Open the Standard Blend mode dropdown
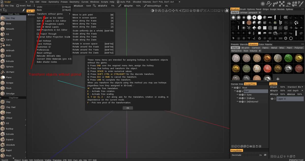This screenshot has height=161, width=305. (x=295, y=87)
